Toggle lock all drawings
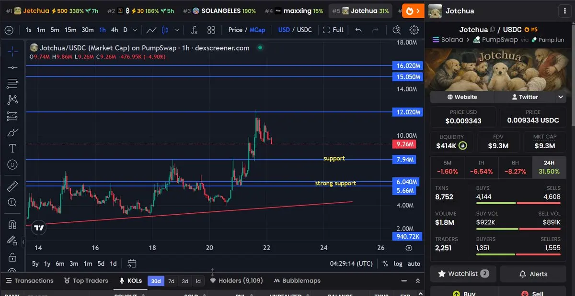Viewport: 575px width, 296px height. tap(12, 258)
